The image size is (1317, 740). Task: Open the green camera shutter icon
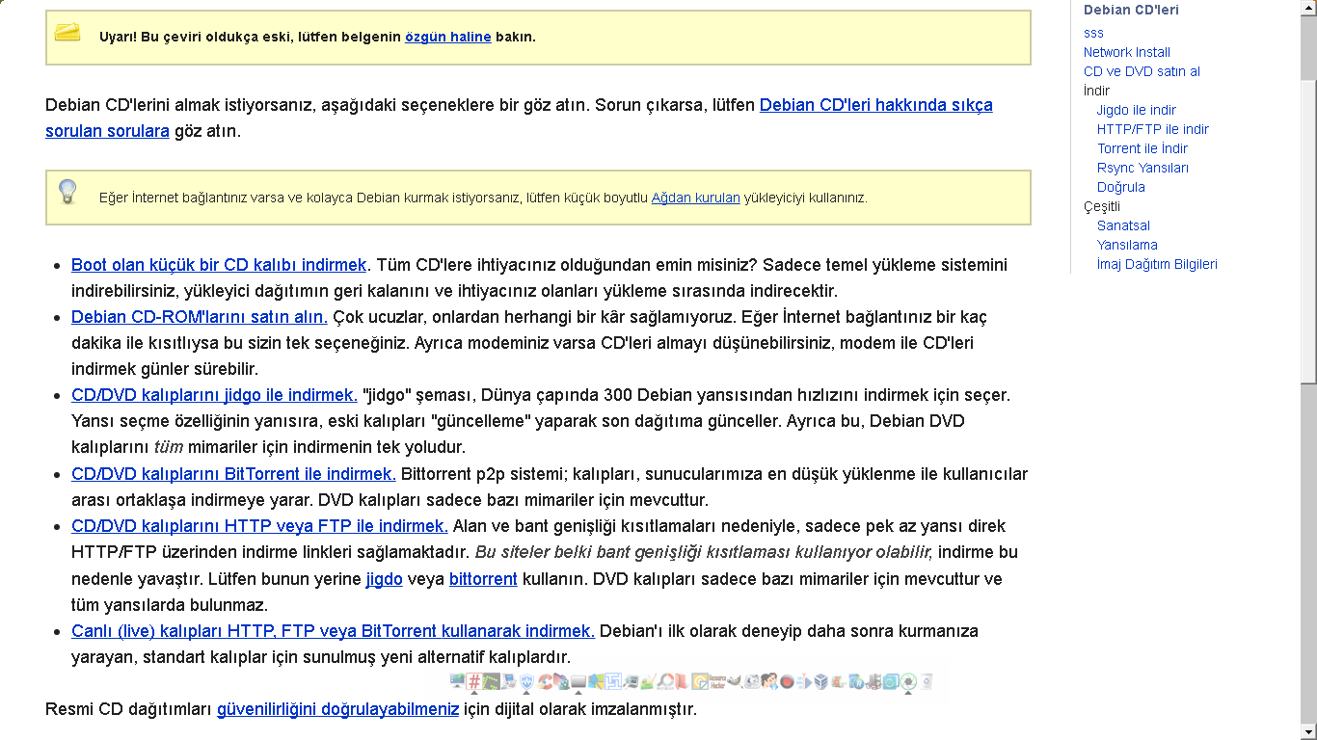(907, 681)
